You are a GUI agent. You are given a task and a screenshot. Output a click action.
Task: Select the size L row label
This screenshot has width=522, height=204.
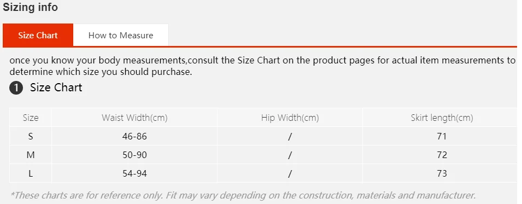tap(31, 173)
